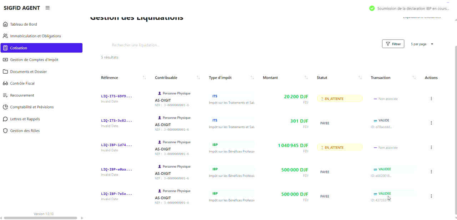Click the Contrôle Fiscal glasses icon
Viewport: 457px width, 220px height.
5,83
